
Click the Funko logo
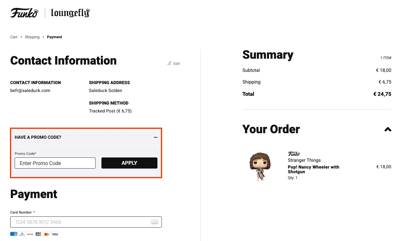24,12
